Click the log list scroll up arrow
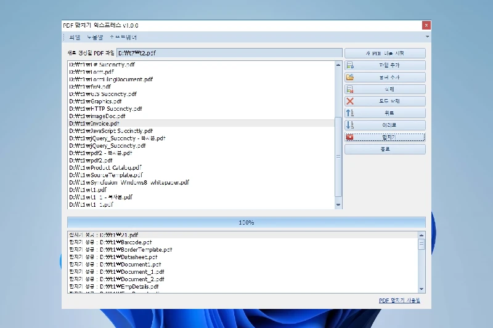493x328 pixels. click(x=422, y=235)
